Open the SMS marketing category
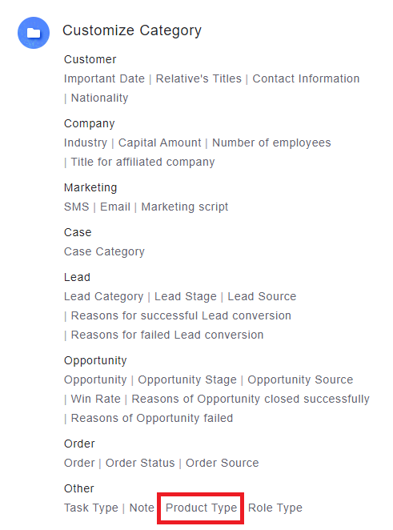The image size is (393, 530). (x=77, y=207)
